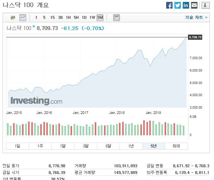Click the 4,000.00 price axis label

pyautogui.click(x=196, y=95)
